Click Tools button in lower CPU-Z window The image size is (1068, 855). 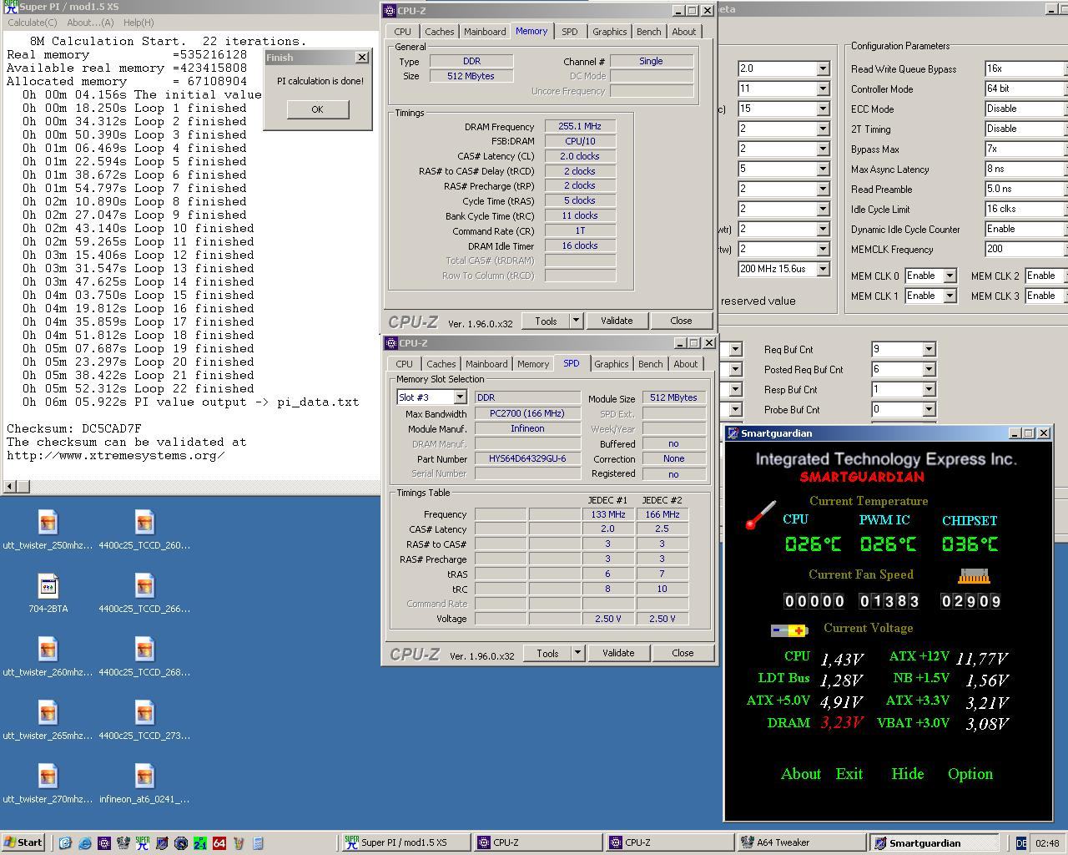pyautogui.click(x=547, y=653)
